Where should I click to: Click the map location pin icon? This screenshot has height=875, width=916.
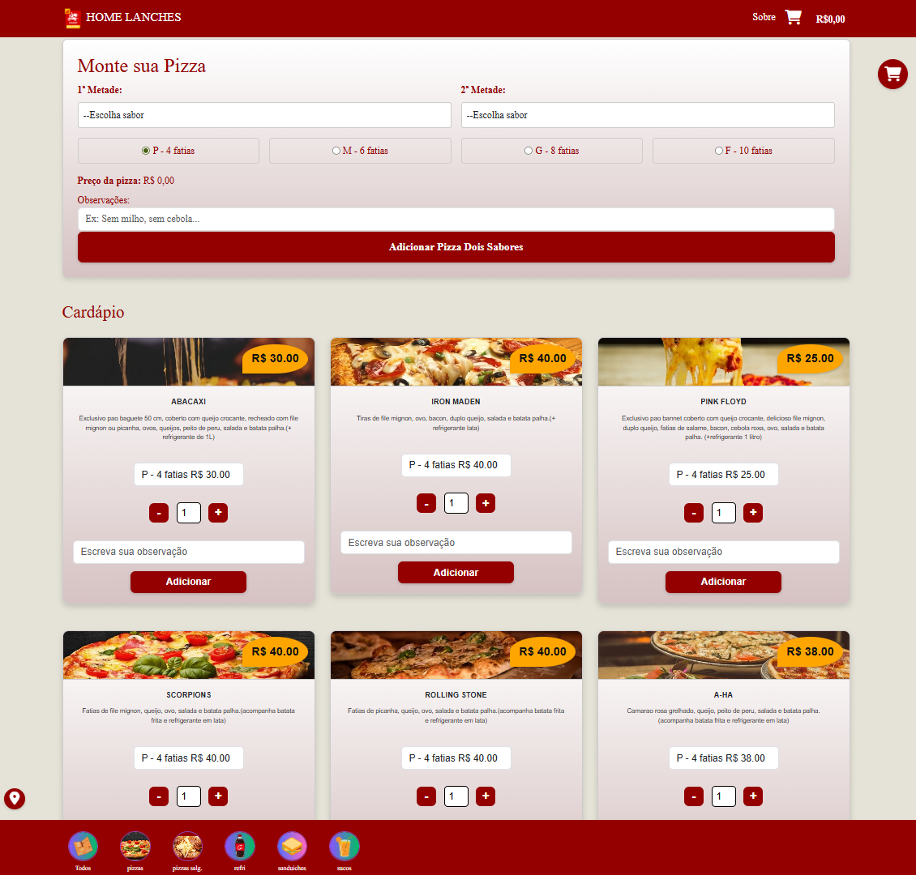[x=15, y=798]
